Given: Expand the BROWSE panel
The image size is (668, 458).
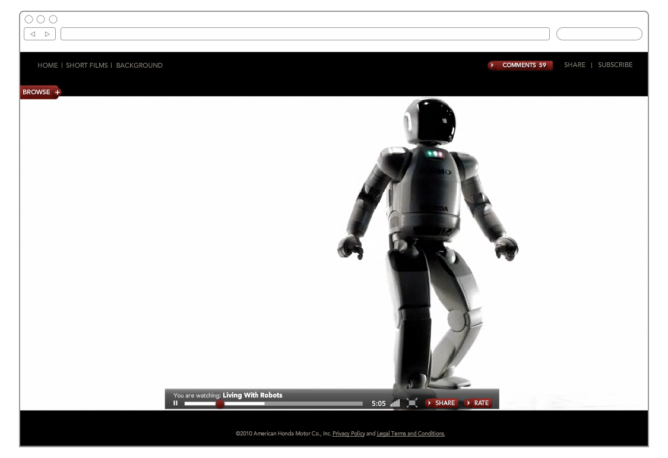Looking at the screenshot, I should [x=40, y=92].
